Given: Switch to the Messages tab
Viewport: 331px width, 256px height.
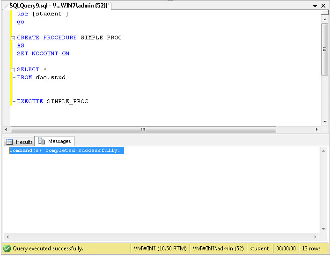Looking at the screenshot, I should click(x=55, y=141).
